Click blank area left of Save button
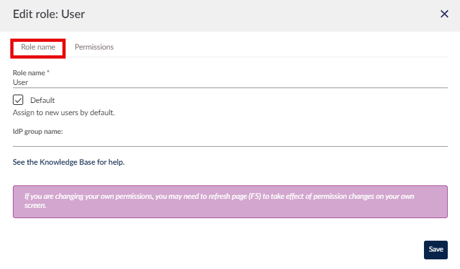This screenshot has height=269, width=460. (x=257, y=249)
